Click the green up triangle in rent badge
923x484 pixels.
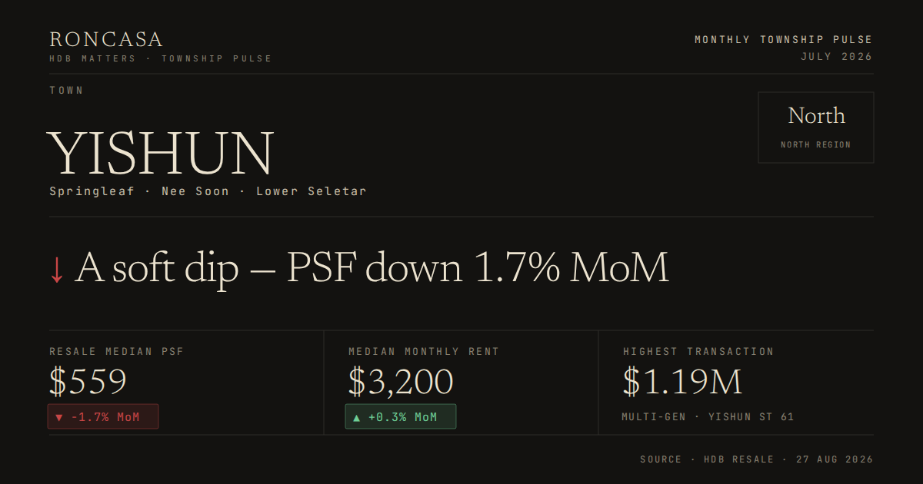click(x=357, y=418)
